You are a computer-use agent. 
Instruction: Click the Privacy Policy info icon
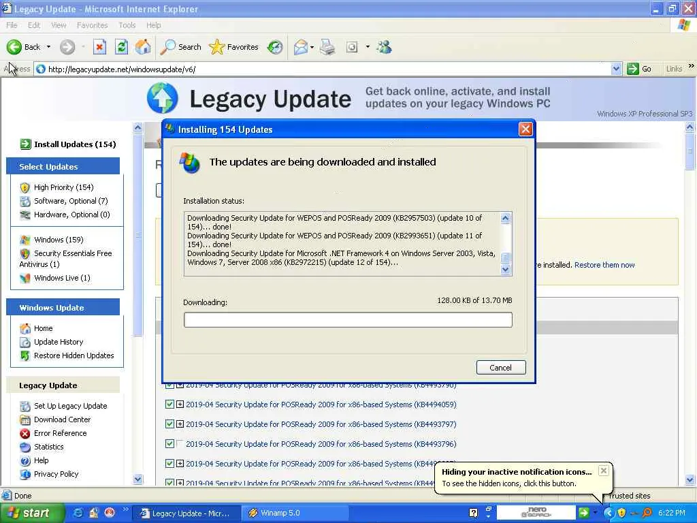[x=25, y=474]
